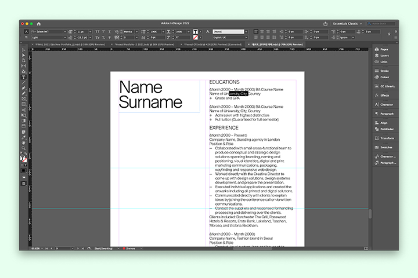Select the Selection tool arrow
Screen dimensions: 418x278
23,50
